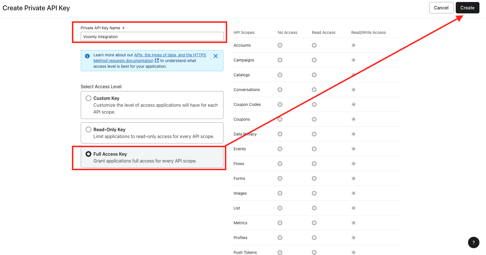Image resolution: width=486 pixels, height=255 pixels.
Task: Set Metrics to Read Access
Action: [x=314, y=223]
